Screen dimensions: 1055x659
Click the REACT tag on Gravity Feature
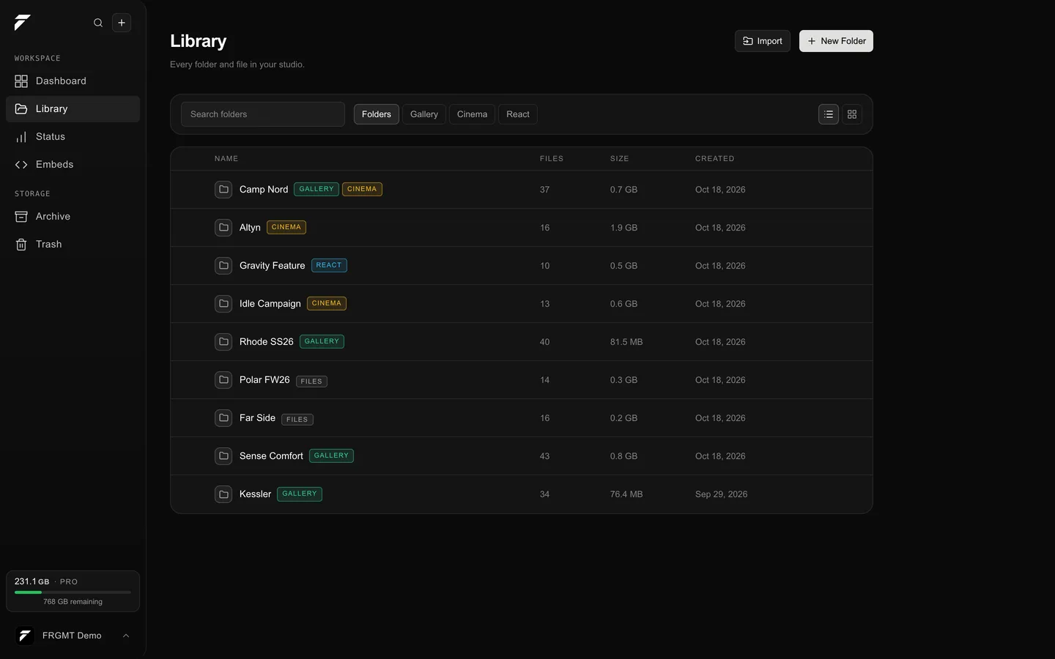(x=329, y=265)
